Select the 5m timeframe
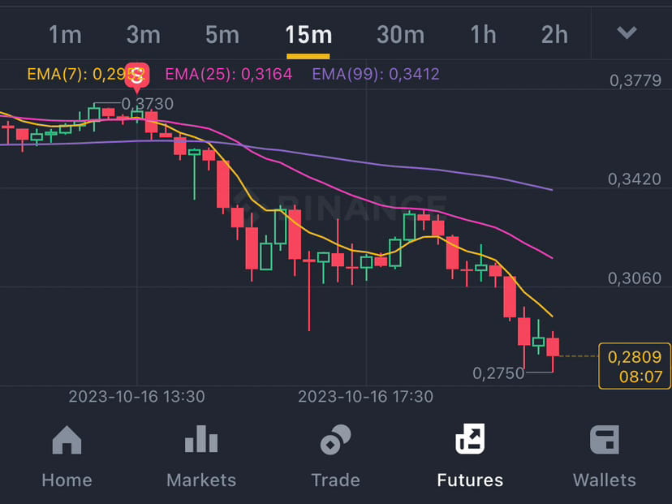The width and height of the screenshot is (672, 504). tap(222, 35)
